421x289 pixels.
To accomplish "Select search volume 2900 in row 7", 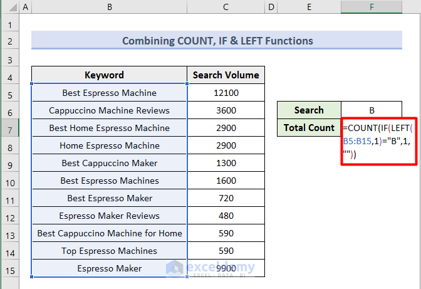I will 226,128.
